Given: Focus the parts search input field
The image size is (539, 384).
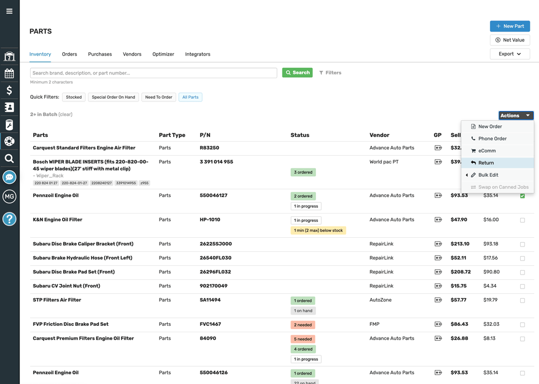Looking at the screenshot, I should (153, 73).
